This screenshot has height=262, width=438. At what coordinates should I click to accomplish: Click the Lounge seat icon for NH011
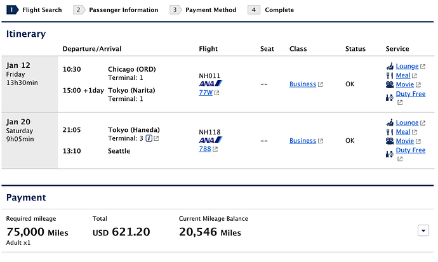390,66
